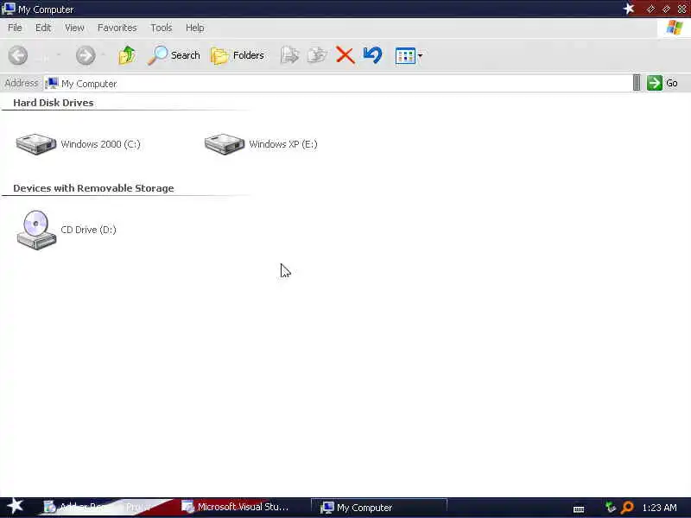
Task: Select the CD Drive (D:) icon
Action: click(x=36, y=230)
